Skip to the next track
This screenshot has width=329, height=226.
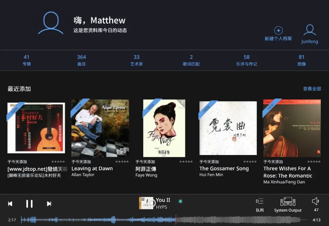pyautogui.click(x=49, y=204)
